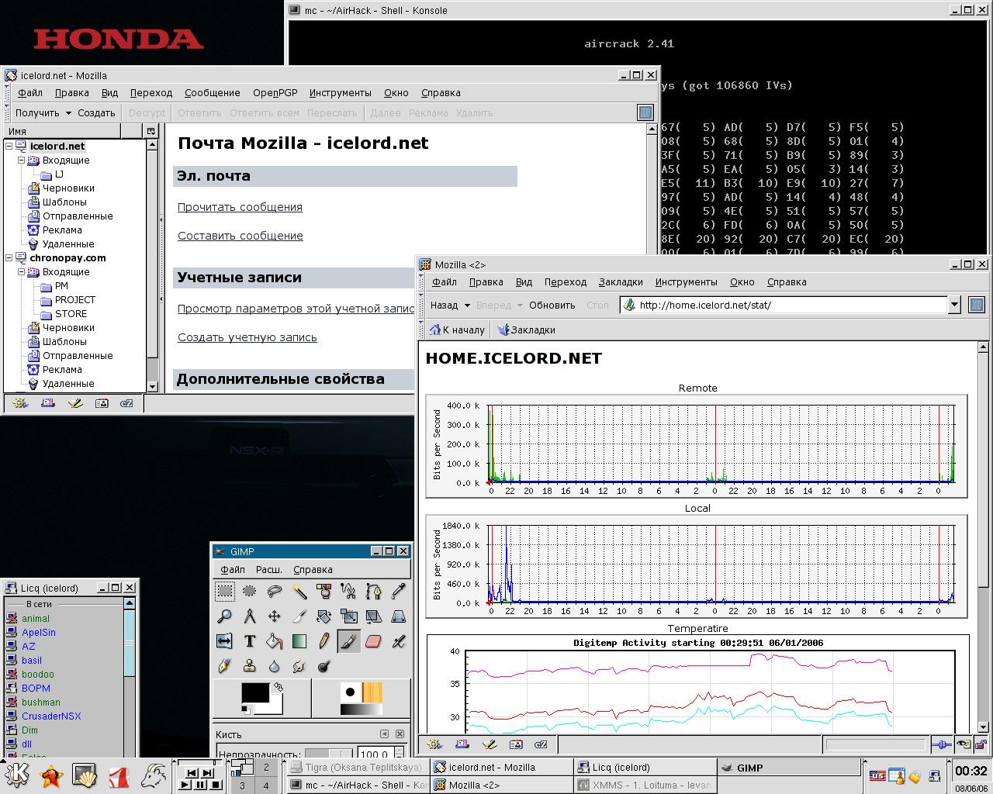This screenshot has width=993, height=794.
Task: Collapse Входящие folder under icelord.net
Action: [22, 160]
